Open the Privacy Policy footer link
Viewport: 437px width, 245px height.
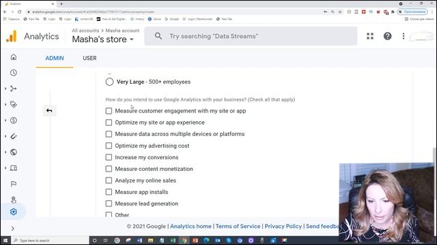(x=283, y=227)
